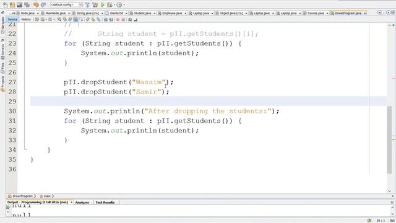Click the Undo icon
Viewport: 396px width, 223px height.
click(36, 5)
